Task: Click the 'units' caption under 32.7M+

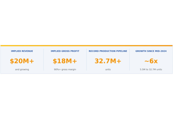Action: (x=108, y=70)
